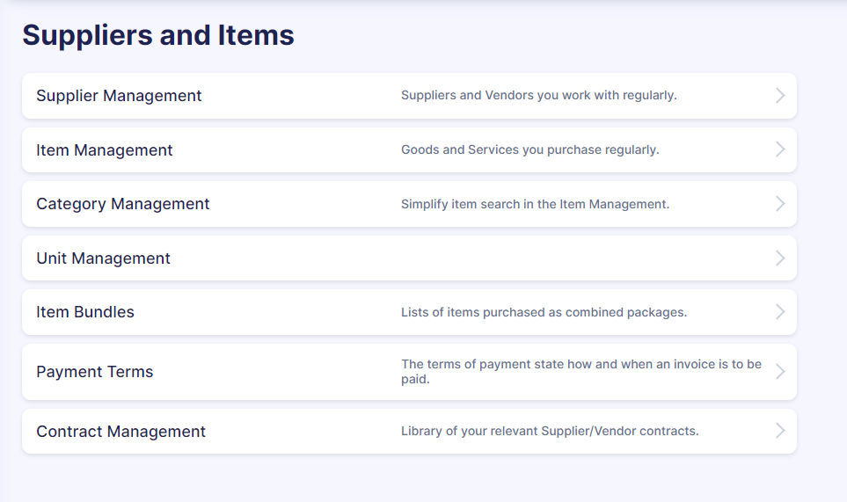Screen dimensions: 847x502
Task: Select the Unit Management chevron arrow
Action: (780, 258)
